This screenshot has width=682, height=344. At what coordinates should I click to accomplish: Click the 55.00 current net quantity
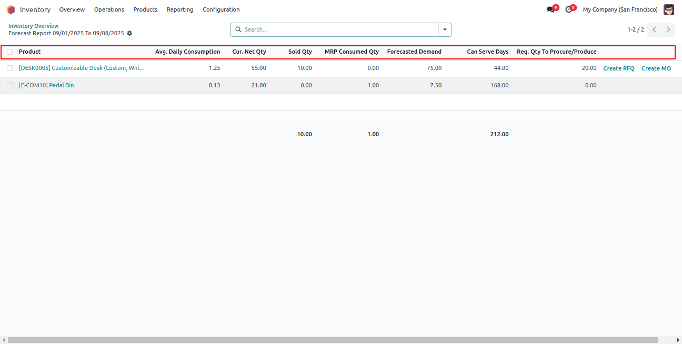coord(258,68)
